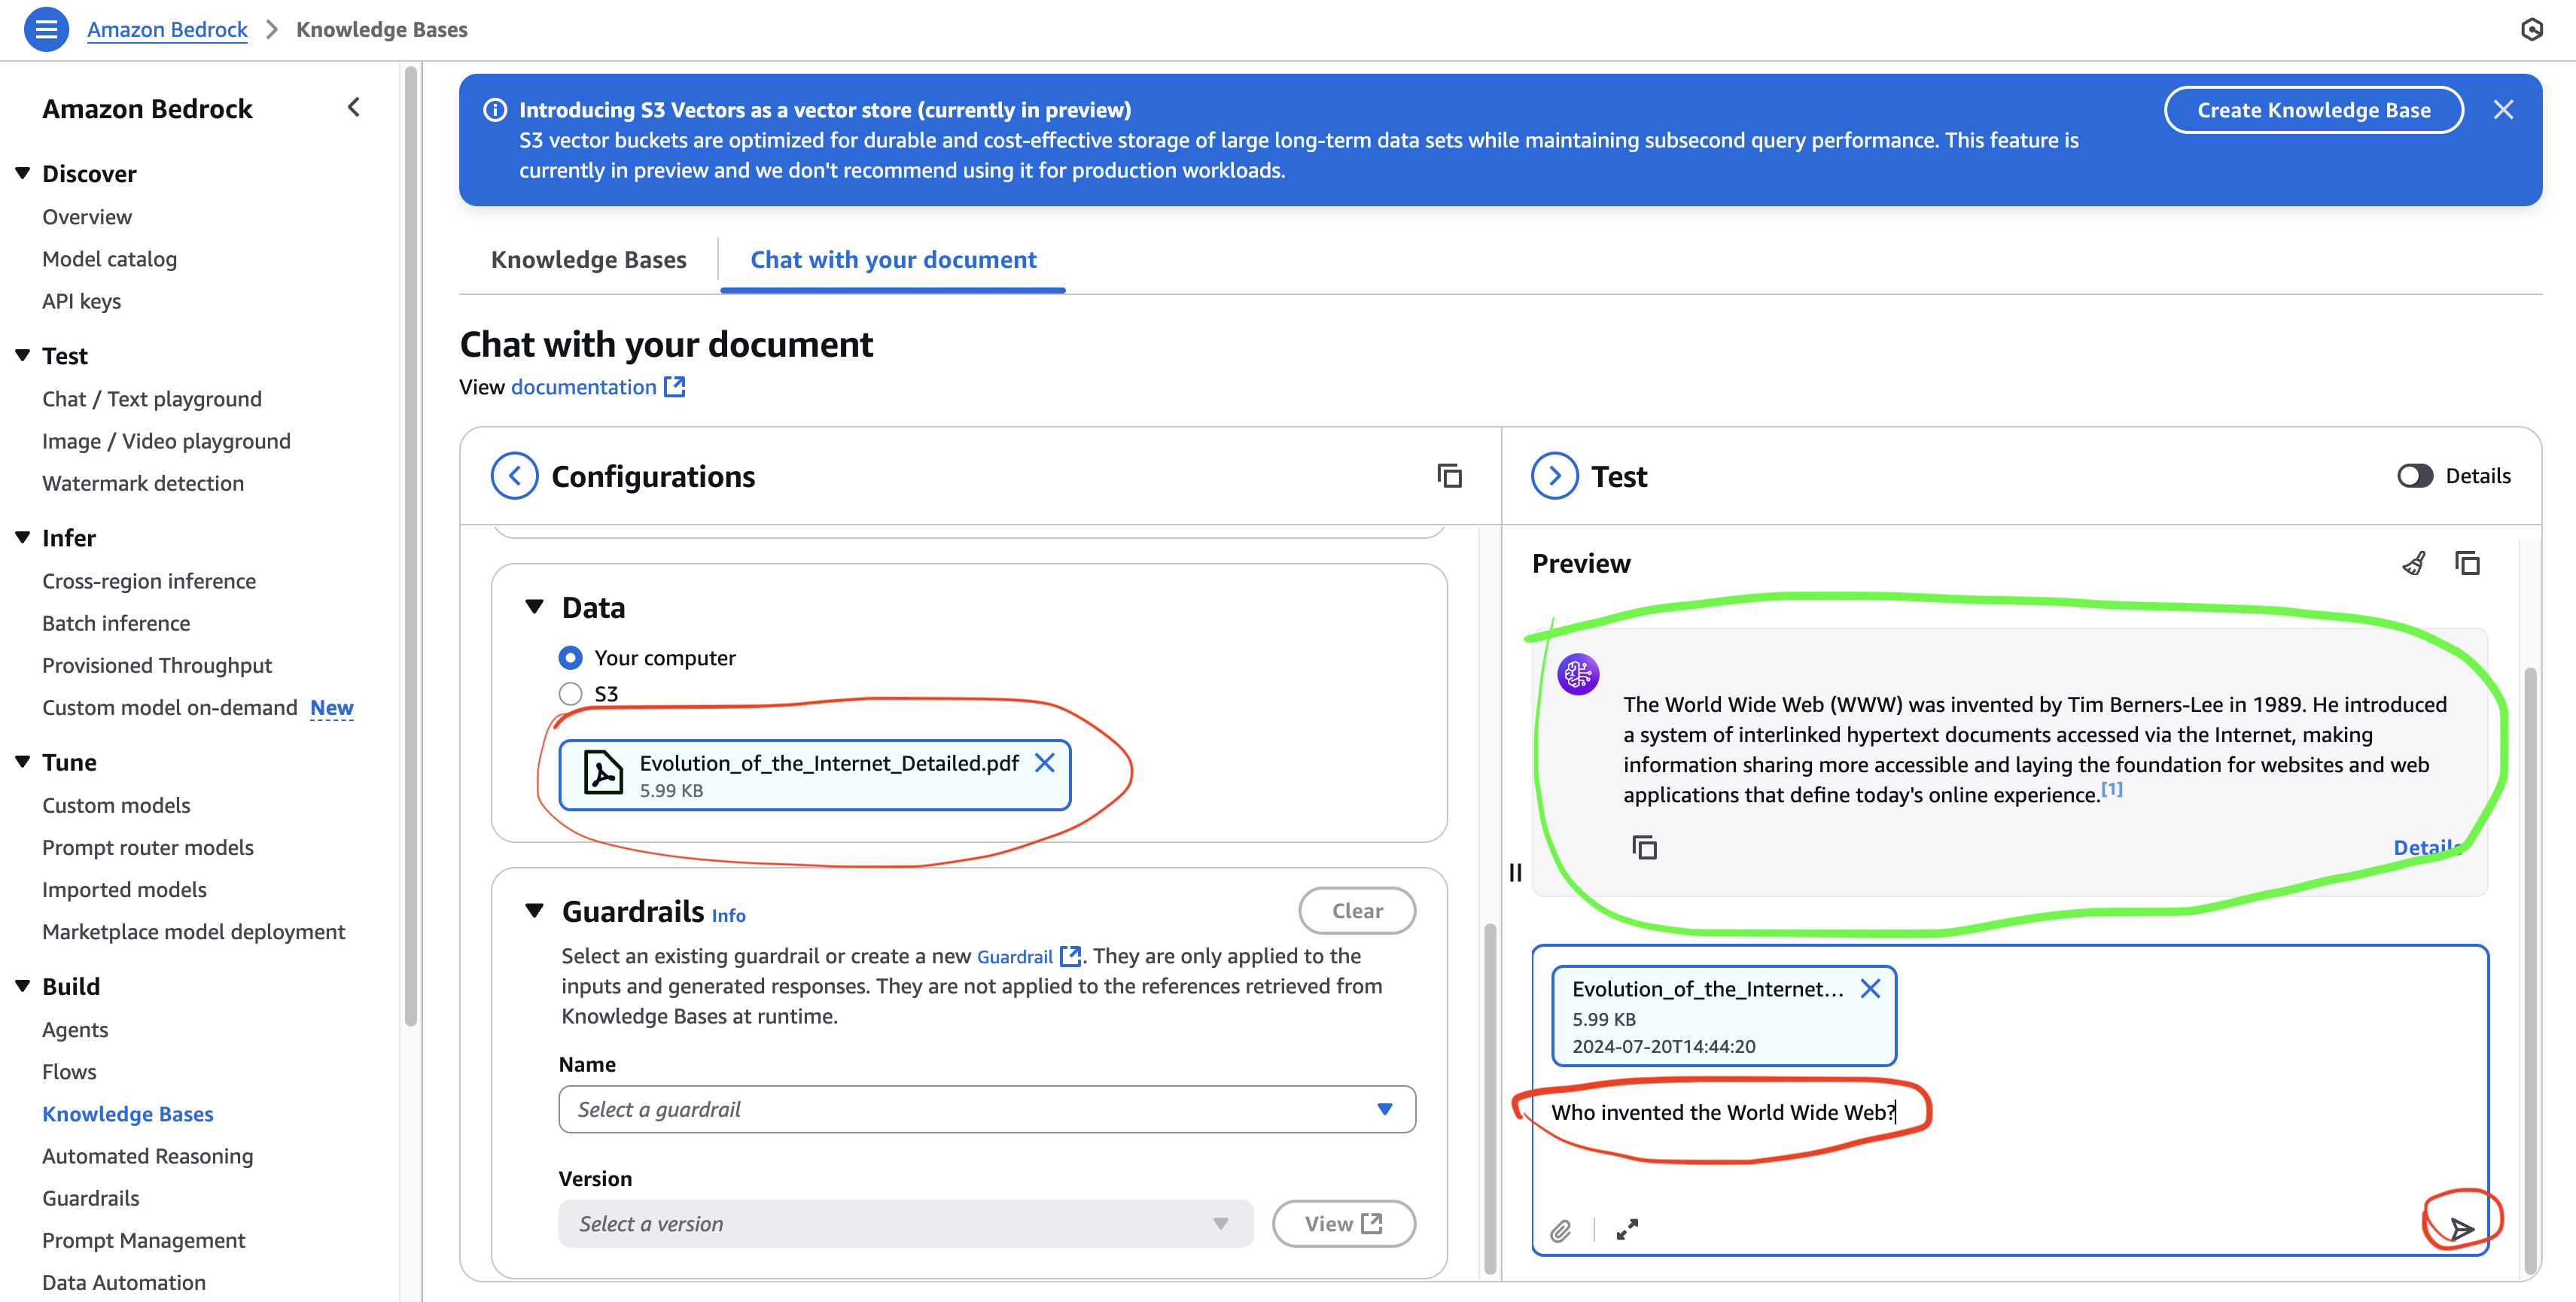The image size is (2576, 1302).
Task: Select the S3 data source radio
Action: [x=570, y=694]
